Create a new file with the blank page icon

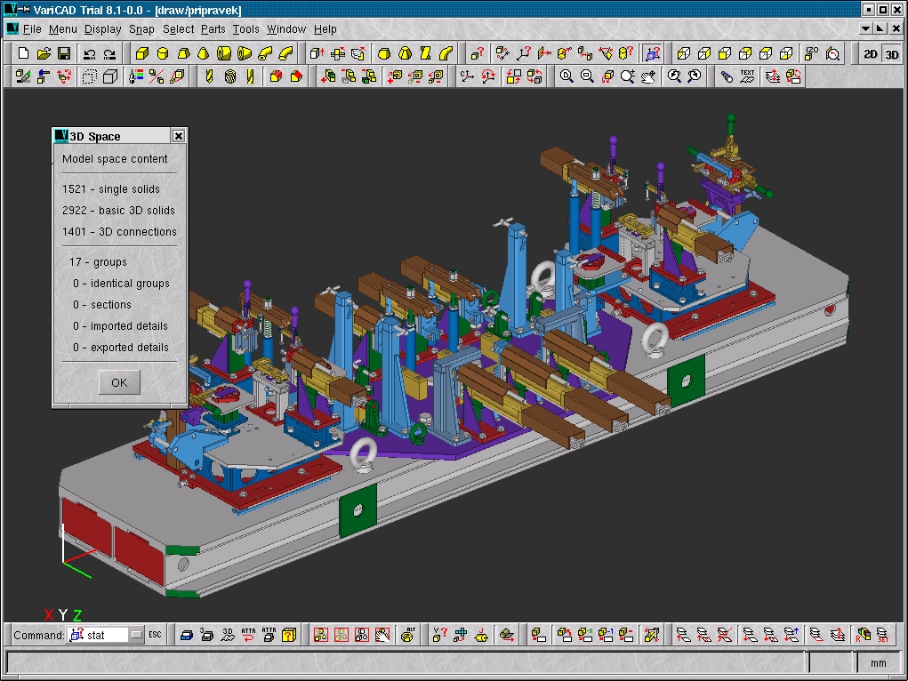pyautogui.click(x=24, y=53)
